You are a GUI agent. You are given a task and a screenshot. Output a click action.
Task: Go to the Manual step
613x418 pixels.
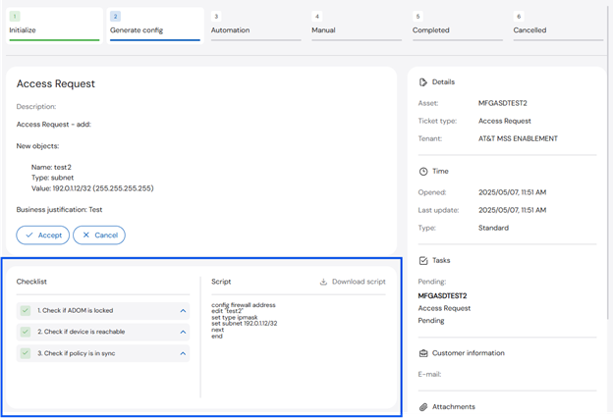(x=357, y=26)
